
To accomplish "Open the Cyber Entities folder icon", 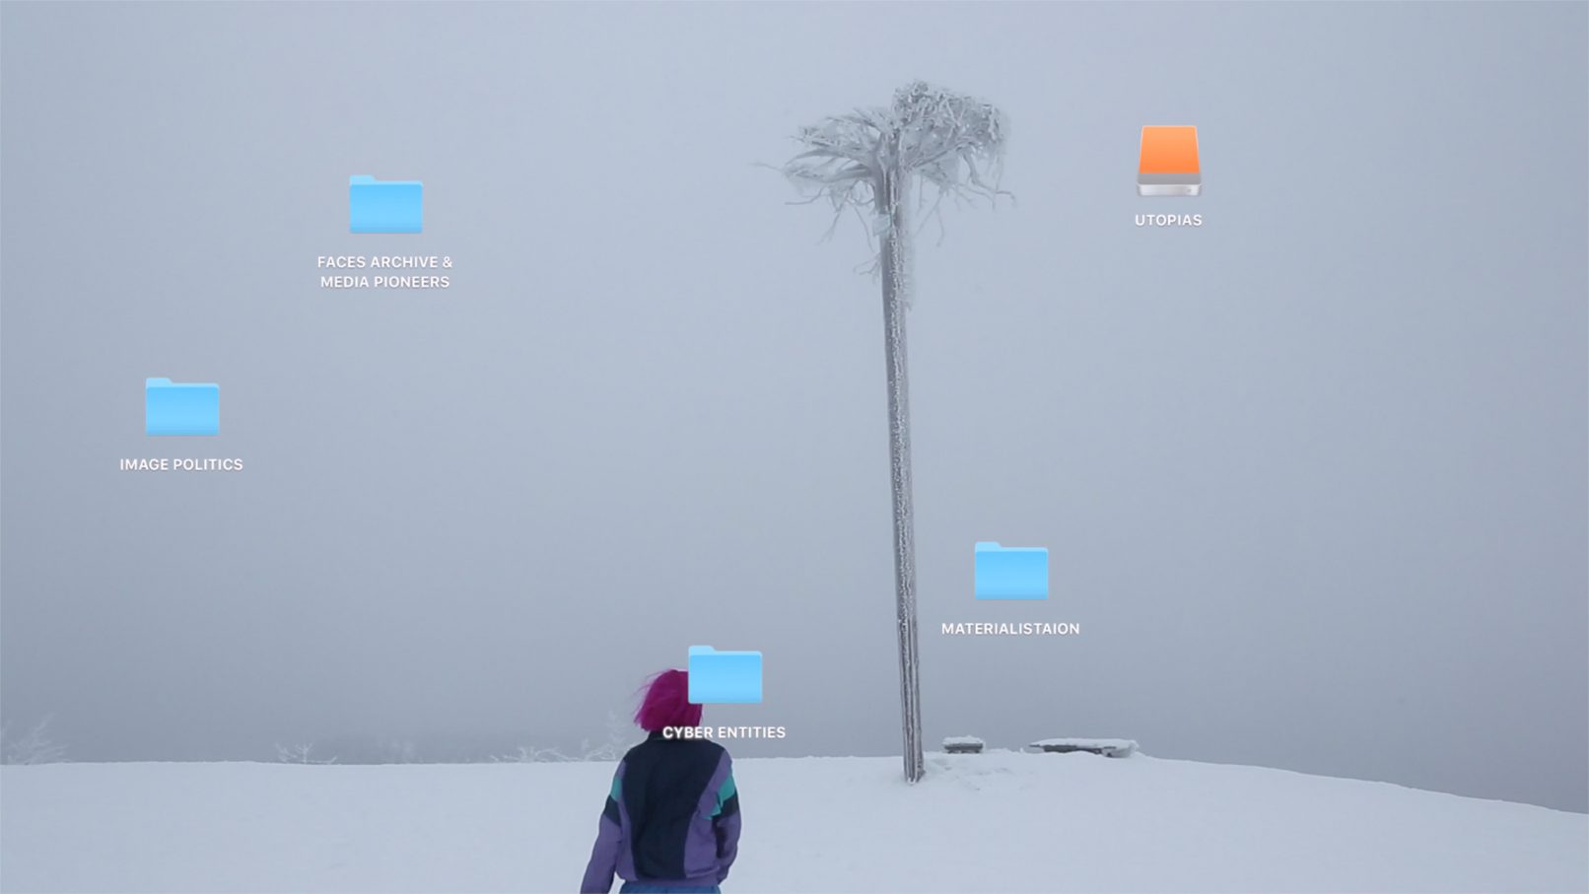I will [725, 675].
